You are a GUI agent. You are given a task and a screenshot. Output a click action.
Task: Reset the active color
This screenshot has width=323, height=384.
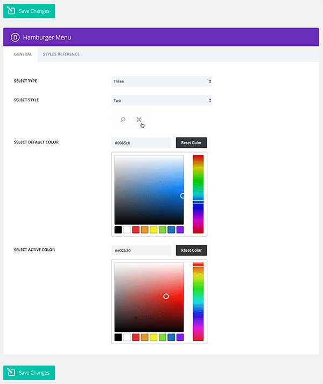[x=191, y=250]
